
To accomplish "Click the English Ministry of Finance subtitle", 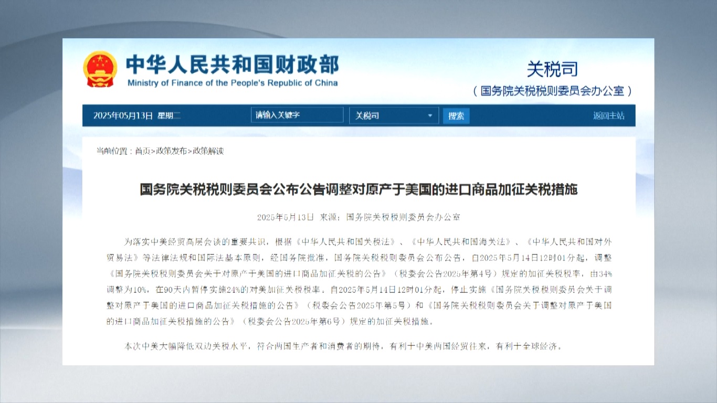I will pos(232,83).
